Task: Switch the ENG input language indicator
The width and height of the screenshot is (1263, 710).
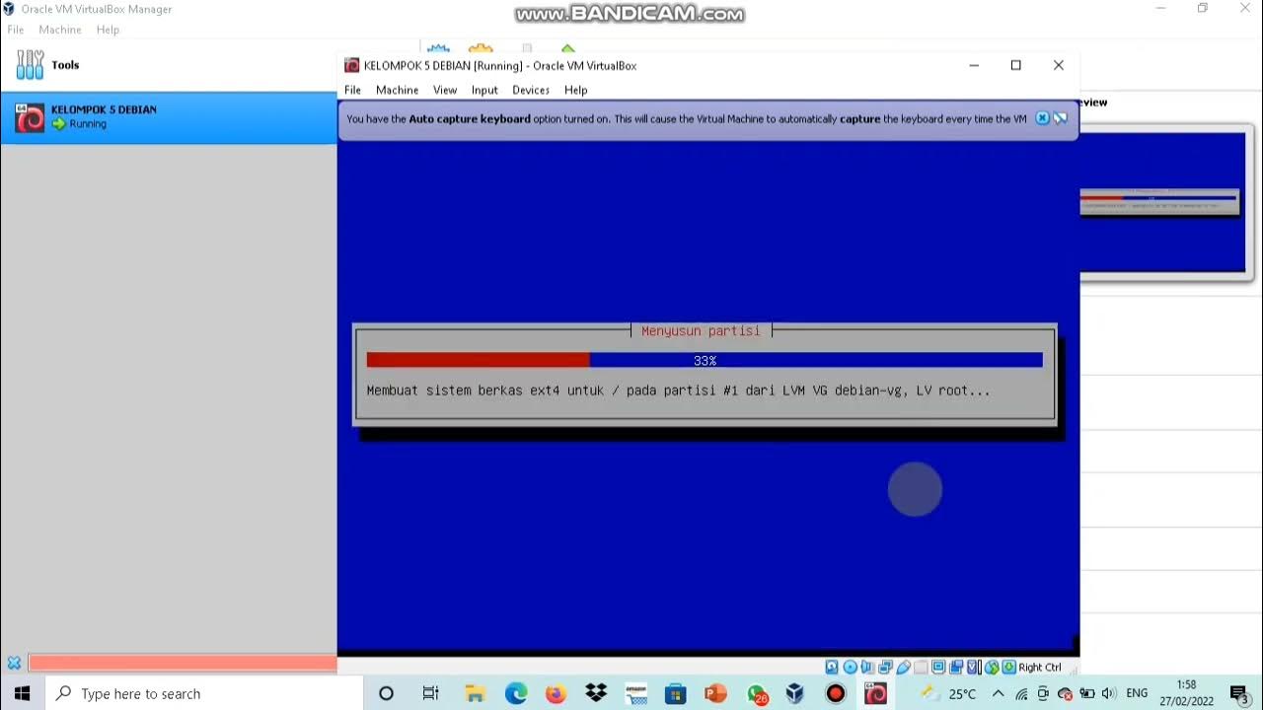Action: point(1137,693)
